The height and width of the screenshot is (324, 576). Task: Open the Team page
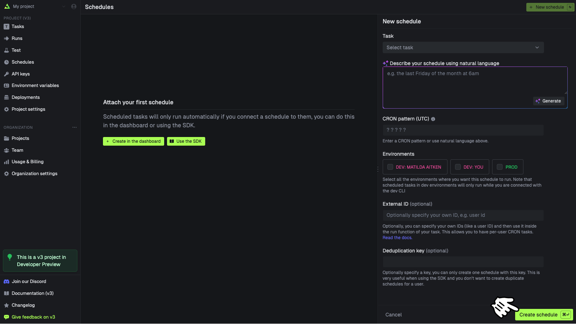point(17,150)
